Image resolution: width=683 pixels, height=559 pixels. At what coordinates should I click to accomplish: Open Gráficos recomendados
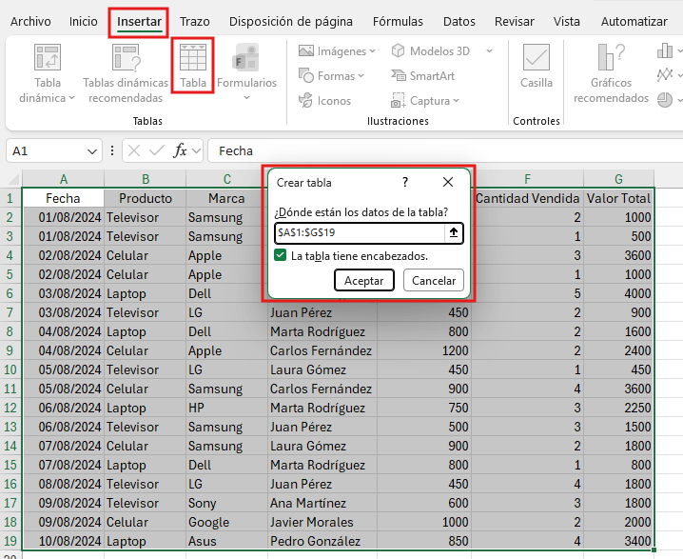click(611, 72)
